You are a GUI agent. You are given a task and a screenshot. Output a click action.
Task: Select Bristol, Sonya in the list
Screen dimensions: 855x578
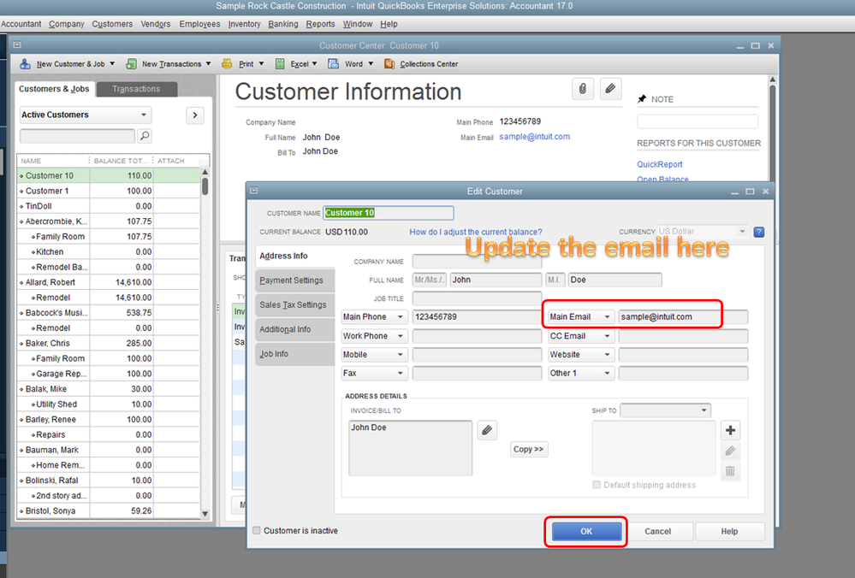[x=109, y=511]
